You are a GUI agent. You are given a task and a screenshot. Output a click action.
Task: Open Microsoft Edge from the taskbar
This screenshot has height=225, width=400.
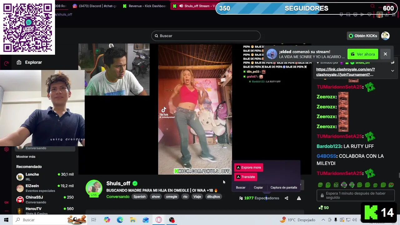120,220
